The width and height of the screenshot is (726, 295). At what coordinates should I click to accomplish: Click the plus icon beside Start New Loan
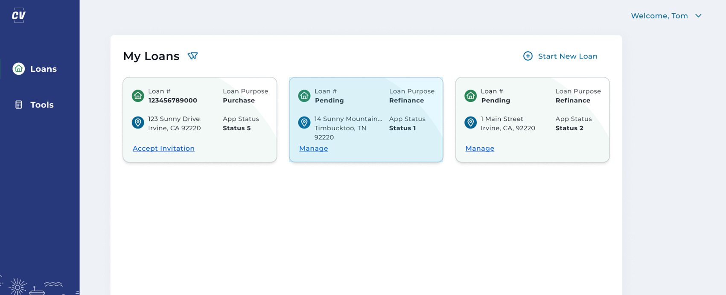point(528,56)
